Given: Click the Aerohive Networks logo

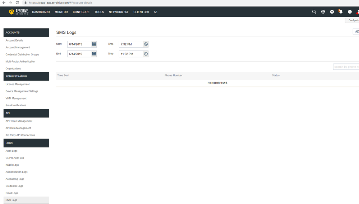Looking at the screenshot, I should pyautogui.click(x=19, y=12).
